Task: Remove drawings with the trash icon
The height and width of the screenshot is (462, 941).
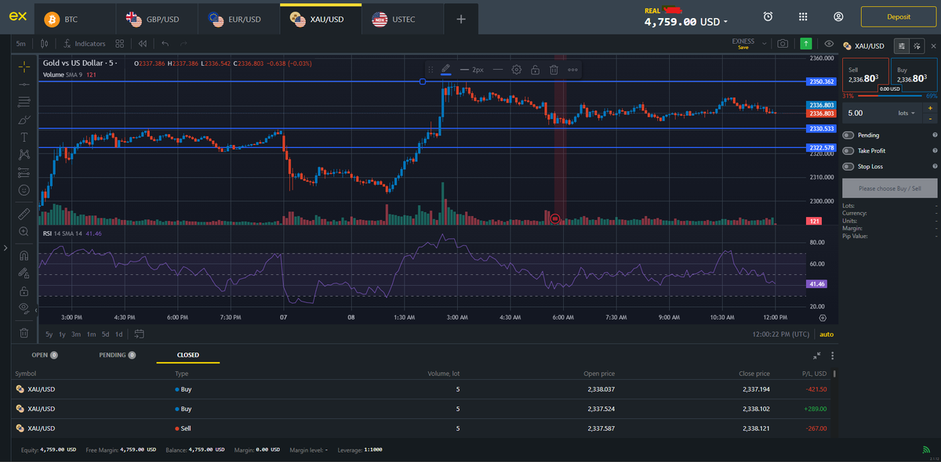Action: point(24,333)
